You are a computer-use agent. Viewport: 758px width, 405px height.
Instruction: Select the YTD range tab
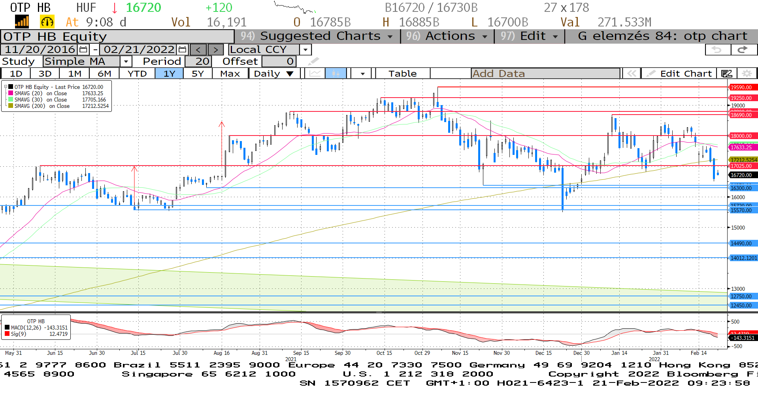[137, 73]
